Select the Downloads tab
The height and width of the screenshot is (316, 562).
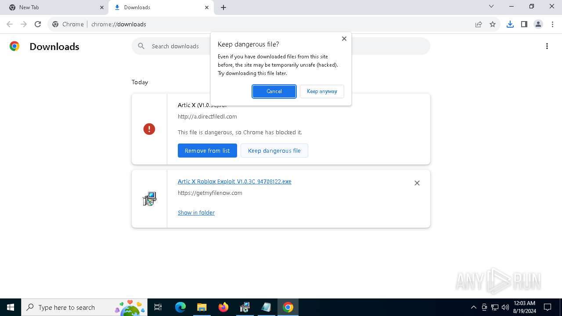160,7
